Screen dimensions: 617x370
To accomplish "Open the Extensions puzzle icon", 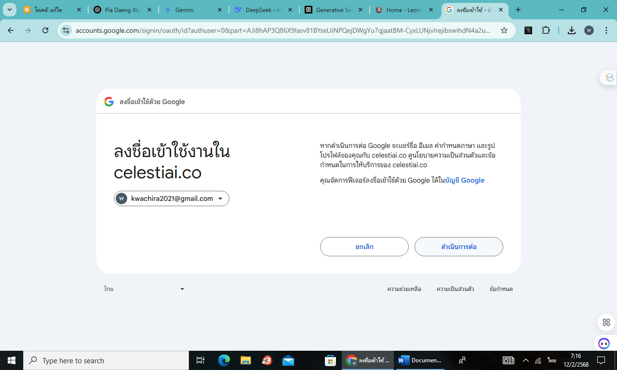I will (546, 30).
